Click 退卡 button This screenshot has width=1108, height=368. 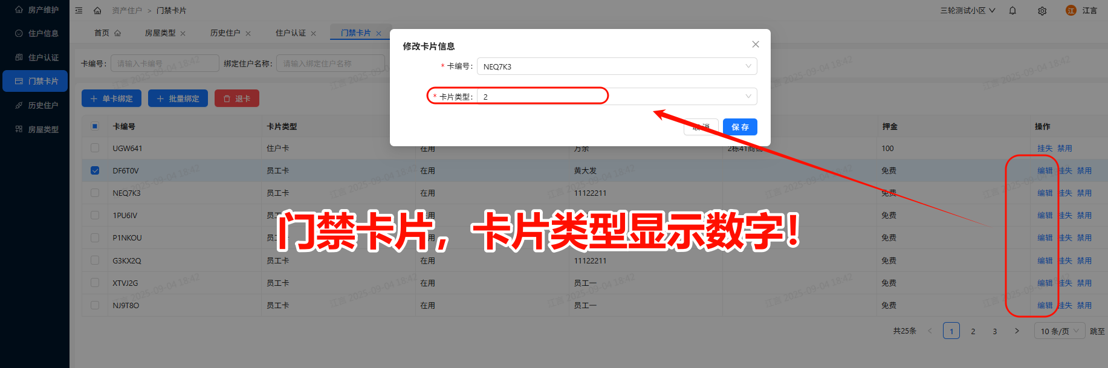coord(236,98)
